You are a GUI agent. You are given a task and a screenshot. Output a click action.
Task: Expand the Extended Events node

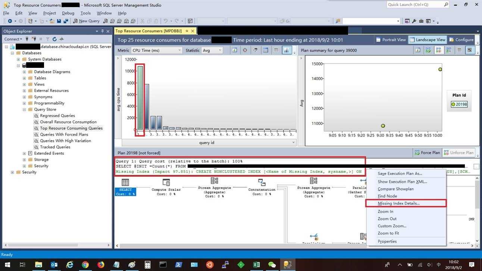pyautogui.click(x=24, y=153)
